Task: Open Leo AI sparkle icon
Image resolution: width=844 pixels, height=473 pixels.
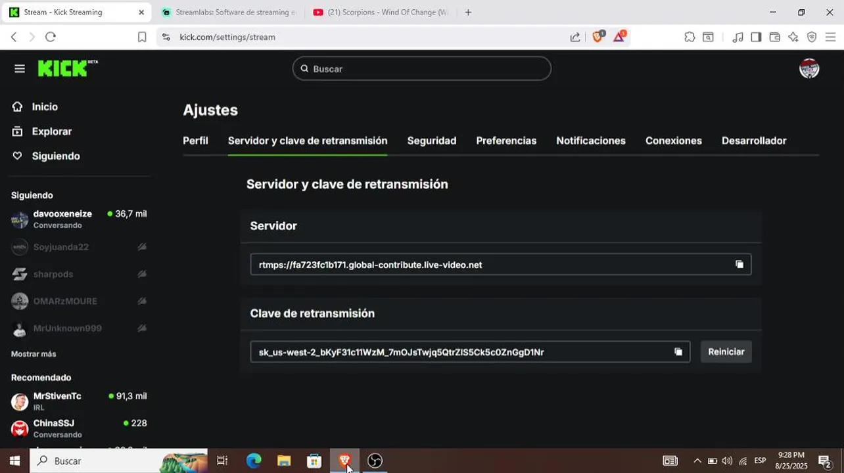Action: click(793, 37)
